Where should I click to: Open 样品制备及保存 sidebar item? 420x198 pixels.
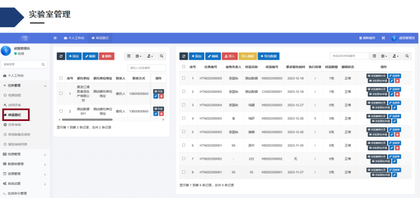coord(17,135)
